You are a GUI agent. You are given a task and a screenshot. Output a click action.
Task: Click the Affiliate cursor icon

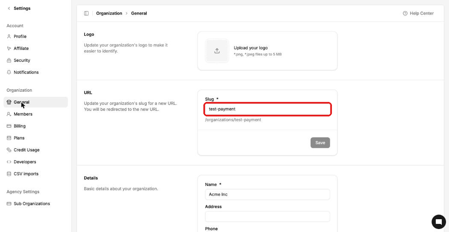click(9, 49)
